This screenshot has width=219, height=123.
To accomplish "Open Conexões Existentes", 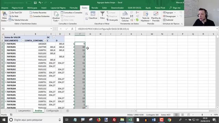I will pyautogui.click(x=40, y=16).
